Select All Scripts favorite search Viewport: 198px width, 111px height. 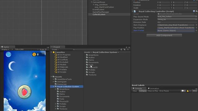(x=60, y=72)
